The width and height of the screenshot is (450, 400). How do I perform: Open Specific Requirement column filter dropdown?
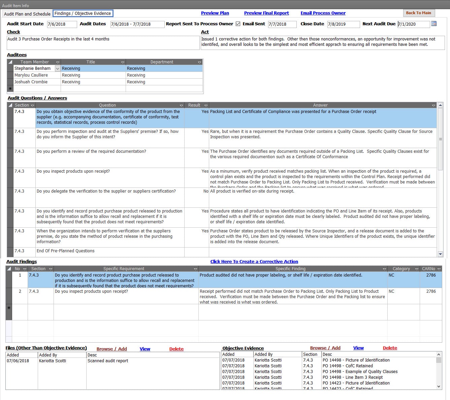click(195, 269)
